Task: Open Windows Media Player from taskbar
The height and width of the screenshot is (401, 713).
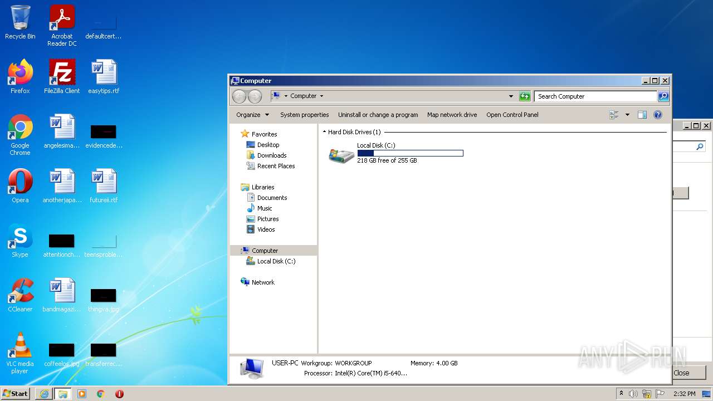Action: [x=82, y=394]
